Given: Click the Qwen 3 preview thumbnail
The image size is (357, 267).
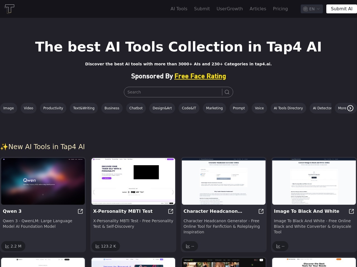Looking at the screenshot, I should 43,181.
